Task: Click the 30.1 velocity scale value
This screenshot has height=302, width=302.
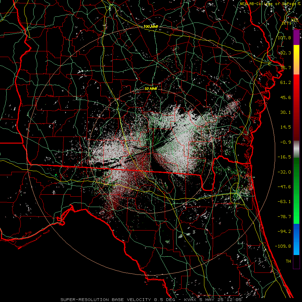Action: click(x=286, y=112)
